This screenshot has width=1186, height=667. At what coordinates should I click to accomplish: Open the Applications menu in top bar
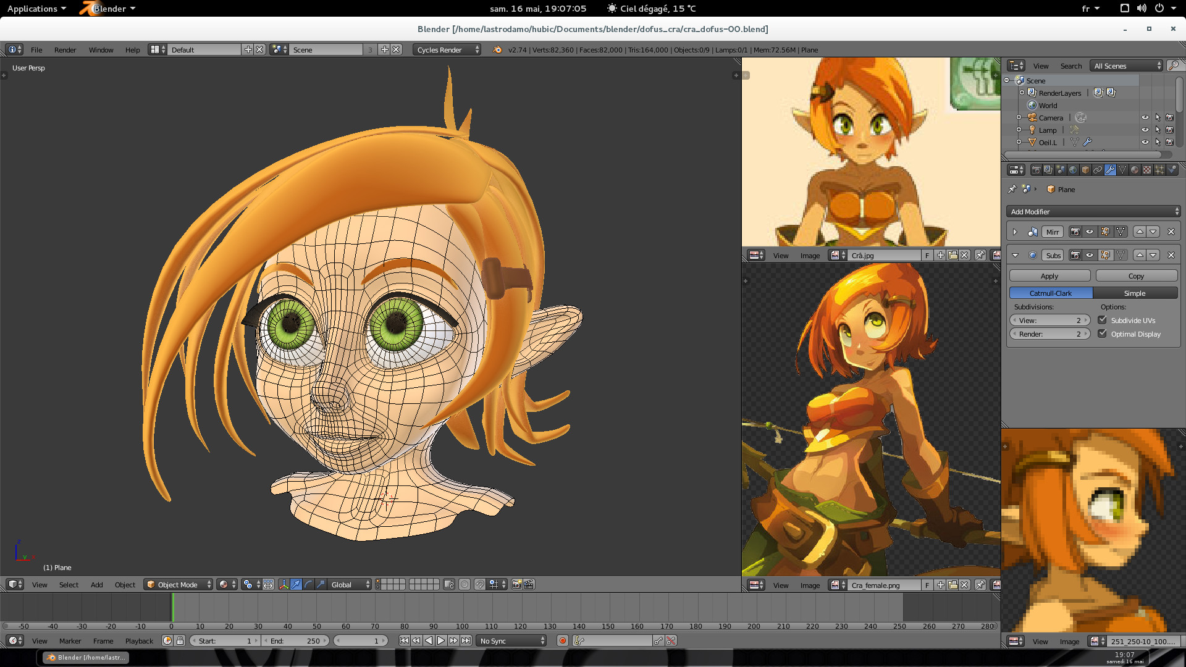(x=36, y=8)
